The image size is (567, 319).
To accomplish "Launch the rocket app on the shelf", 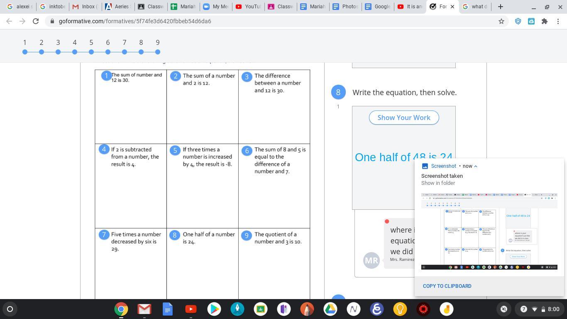I will [x=237, y=309].
